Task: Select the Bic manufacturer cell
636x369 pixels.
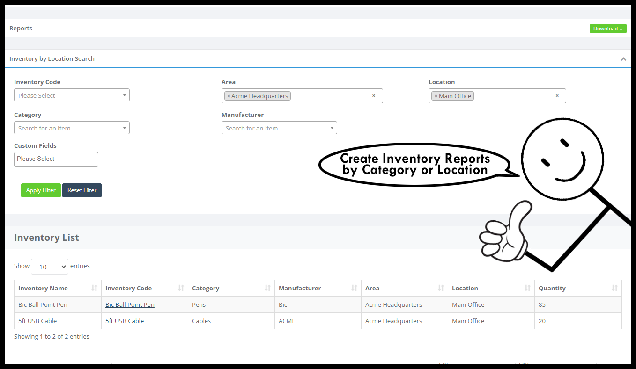Action: click(318, 305)
